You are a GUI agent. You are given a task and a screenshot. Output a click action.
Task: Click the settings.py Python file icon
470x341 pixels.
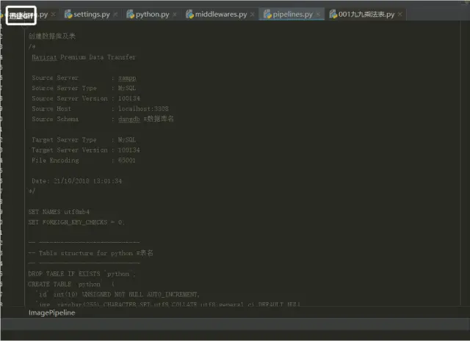[68, 14]
